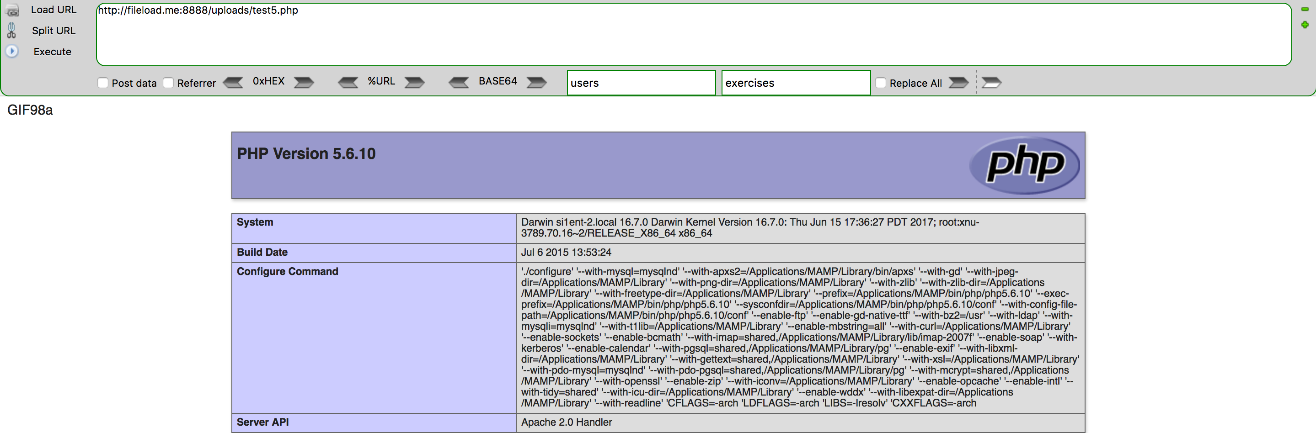
Task: Click left arrow before %URL
Action: pyautogui.click(x=348, y=82)
